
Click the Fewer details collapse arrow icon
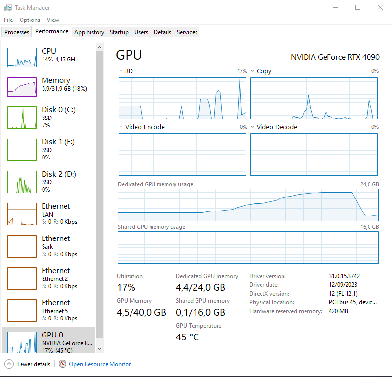click(x=9, y=364)
